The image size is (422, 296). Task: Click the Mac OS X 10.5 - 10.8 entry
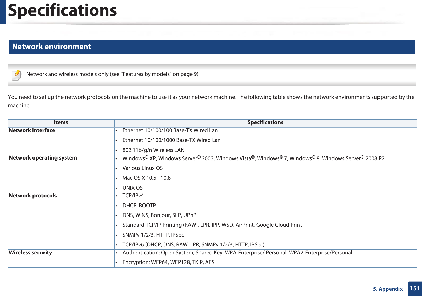click(147, 178)
